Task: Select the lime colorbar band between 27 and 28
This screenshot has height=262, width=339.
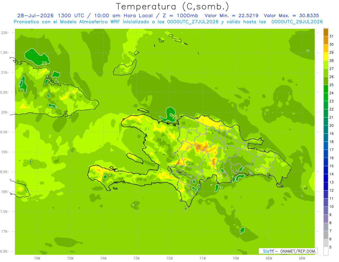Action: pyautogui.click(x=326, y=65)
